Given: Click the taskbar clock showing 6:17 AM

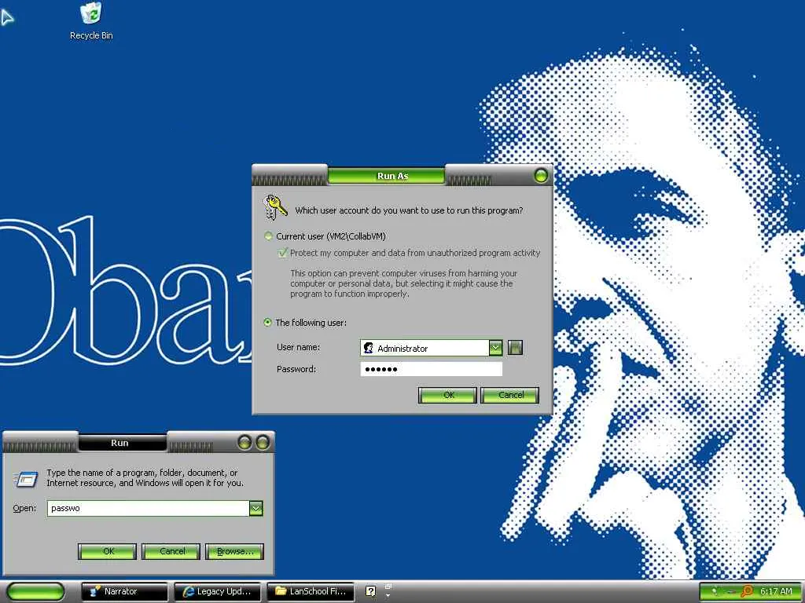Looking at the screenshot, I should [776, 591].
